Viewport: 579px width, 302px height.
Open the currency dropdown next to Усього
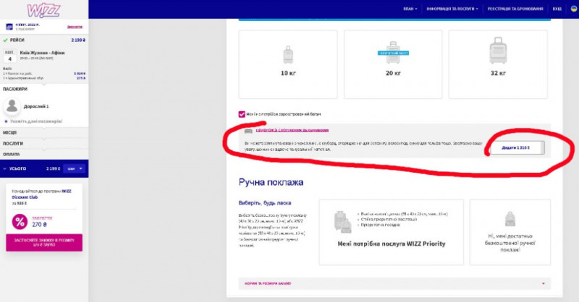(75, 168)
